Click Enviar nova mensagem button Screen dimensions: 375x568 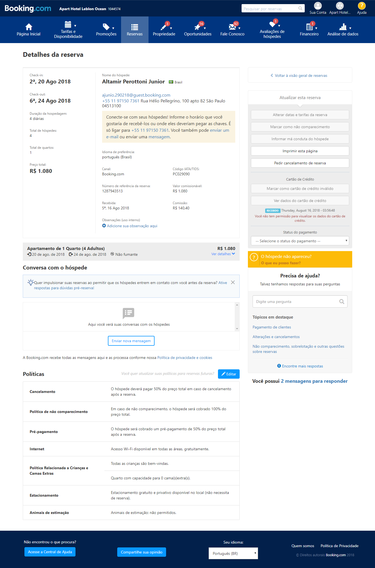(x=131, y=341)
